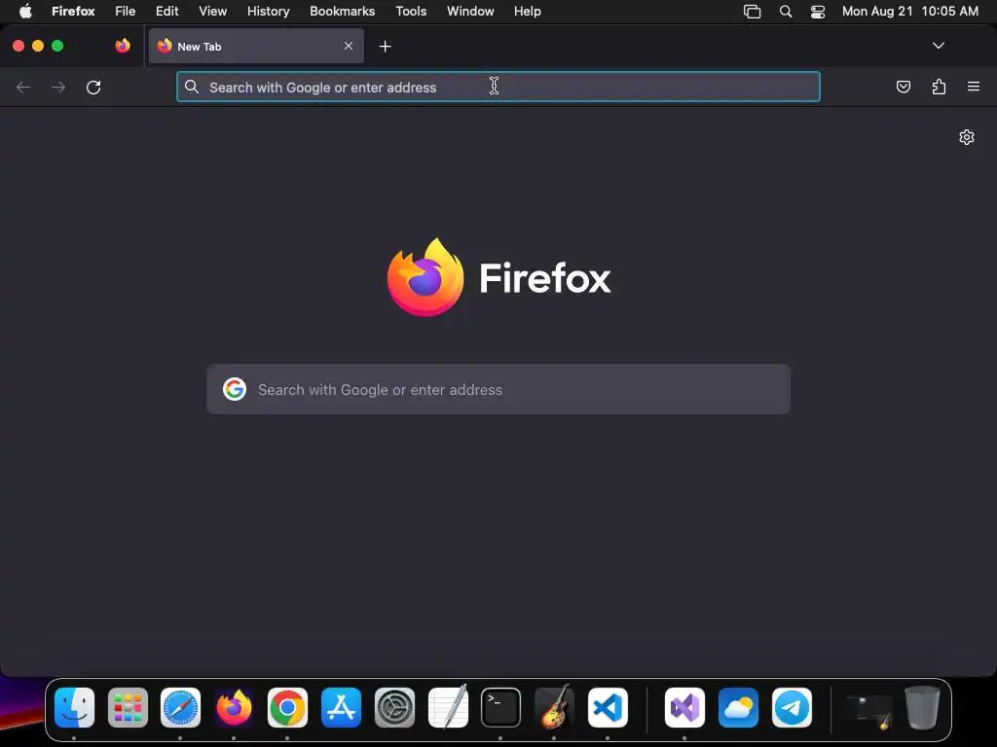Screen dimensions: 997x747
Task: Open the History menu
Action: pyautogui.click(x=269, y=11)
